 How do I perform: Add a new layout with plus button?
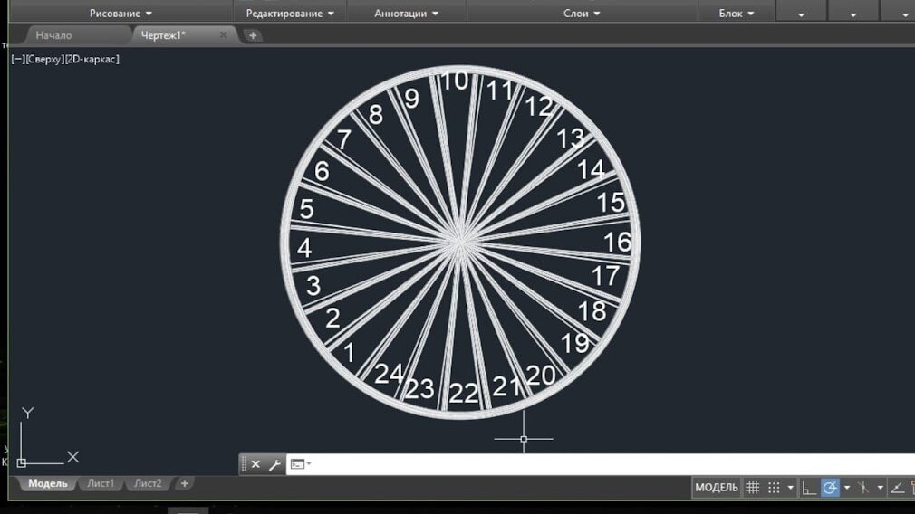pos(185,484)
